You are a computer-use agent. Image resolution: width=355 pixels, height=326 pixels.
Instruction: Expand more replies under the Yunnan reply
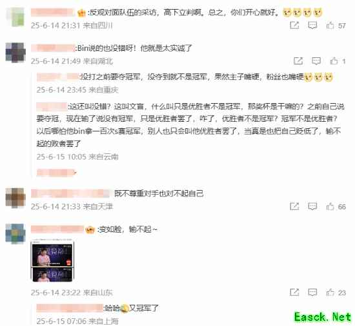[x=57, y=173]
